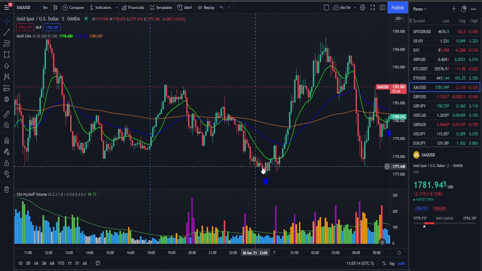
Task: Open the go to date calendar icon
Action: point(98,263)
